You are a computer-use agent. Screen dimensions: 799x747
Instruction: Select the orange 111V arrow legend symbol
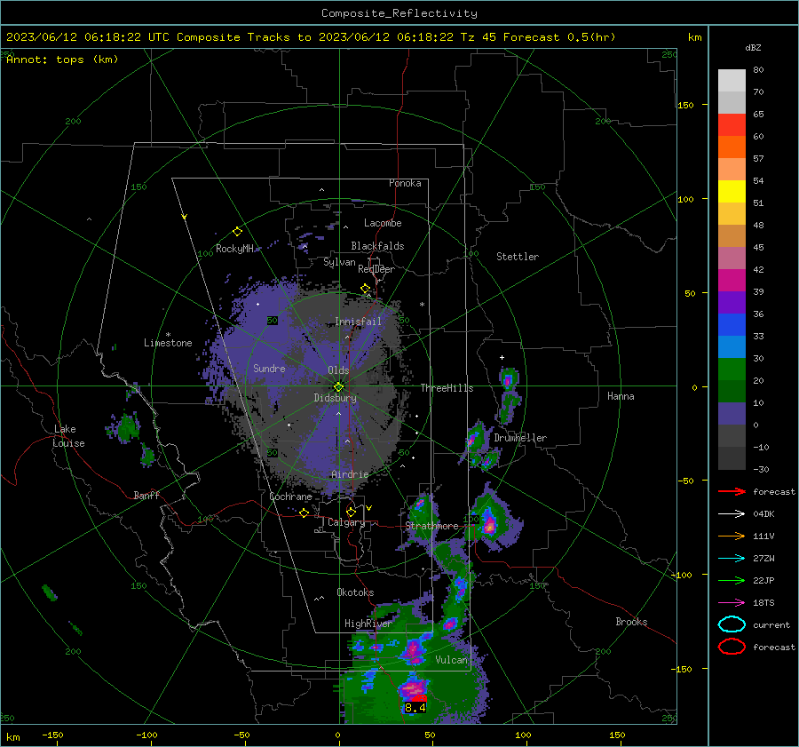pos(732,536)
